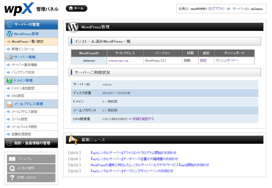Open メールフィルタ設定 page
Screen dimensions: 272x188
pyautogui.click(x=31, y=127)
